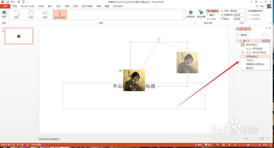Image resolution: width=274 pixels, height=148 pixels.
Task: Open the iSlide tab
Action: [x=41, y=6]
